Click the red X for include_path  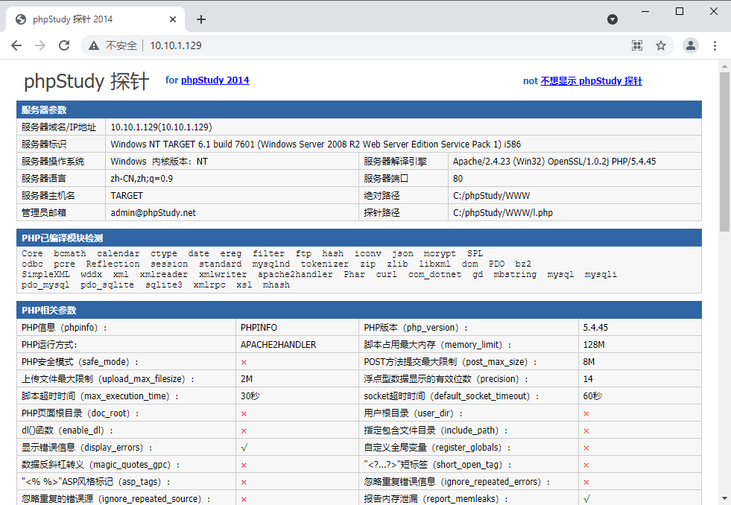586,431
